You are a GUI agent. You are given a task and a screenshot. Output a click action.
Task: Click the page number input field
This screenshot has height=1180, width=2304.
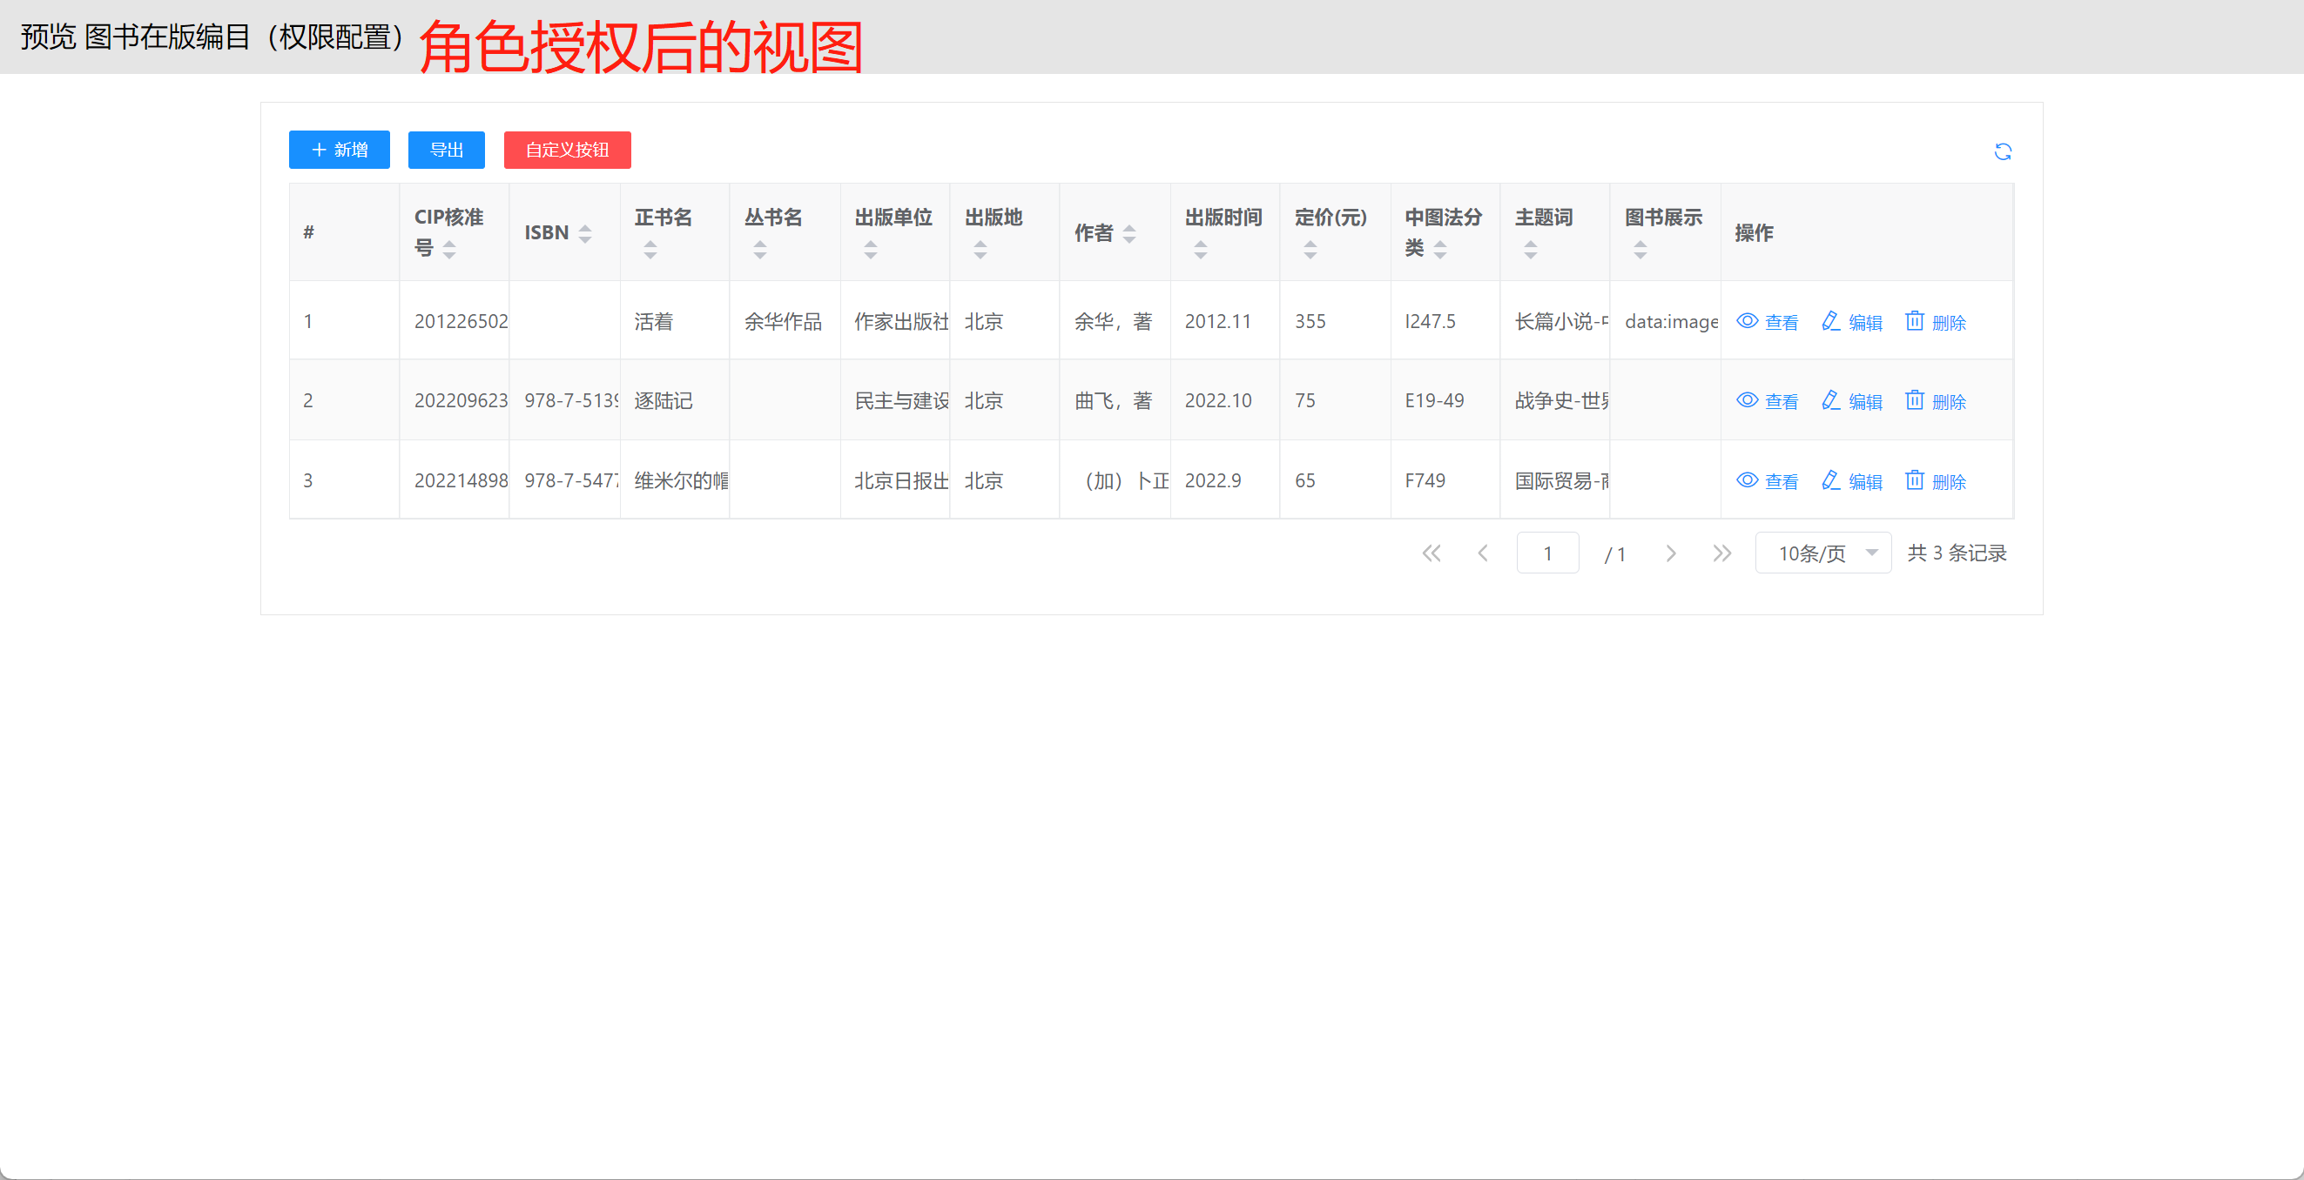point(1547,553)
